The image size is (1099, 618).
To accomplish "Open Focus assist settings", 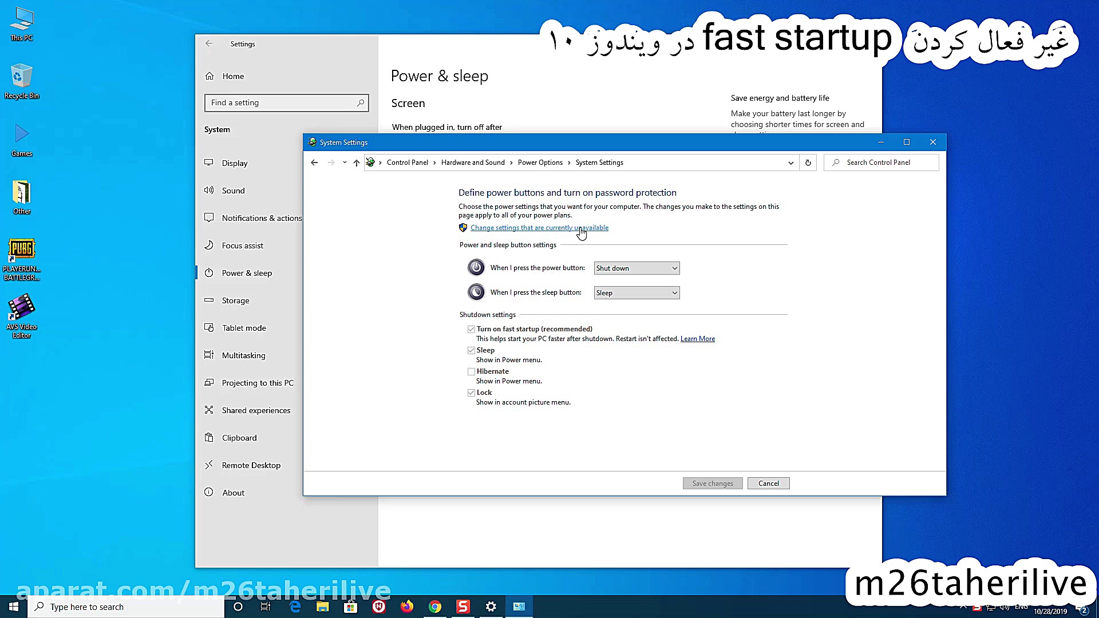I will [x=209, y=245].
